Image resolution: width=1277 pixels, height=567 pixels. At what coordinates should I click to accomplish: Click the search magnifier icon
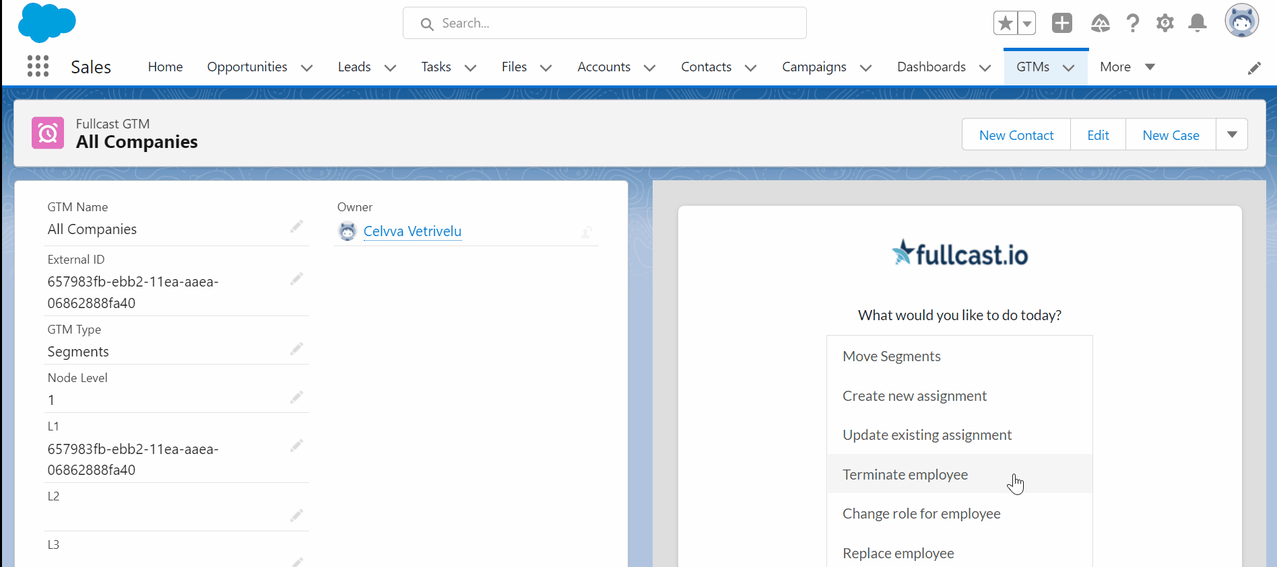tap(426, 24)
